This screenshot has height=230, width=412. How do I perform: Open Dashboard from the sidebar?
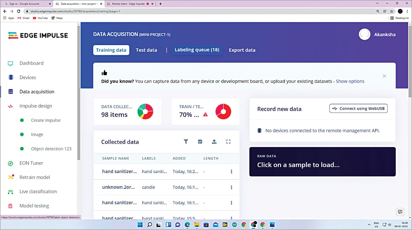click(31, 63)
